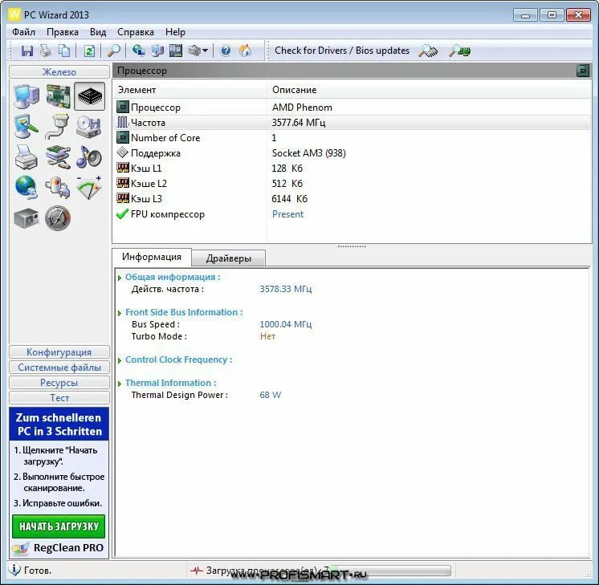
Task: Click the motherboard chip toolbar icon
Action: click(x=176, y=51)
